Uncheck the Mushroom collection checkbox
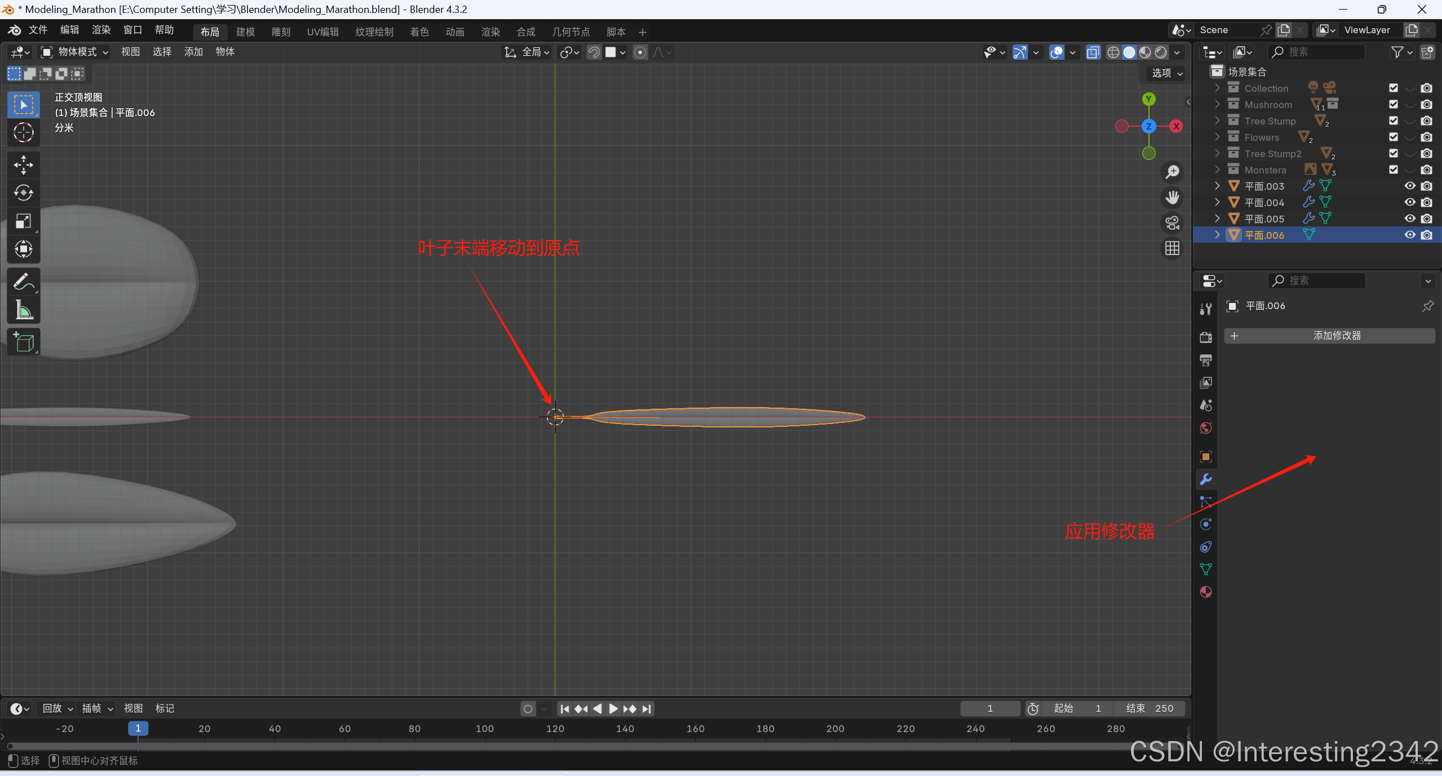The width and height of the screenshot is (1442, 776). [x=1394, y=104]
